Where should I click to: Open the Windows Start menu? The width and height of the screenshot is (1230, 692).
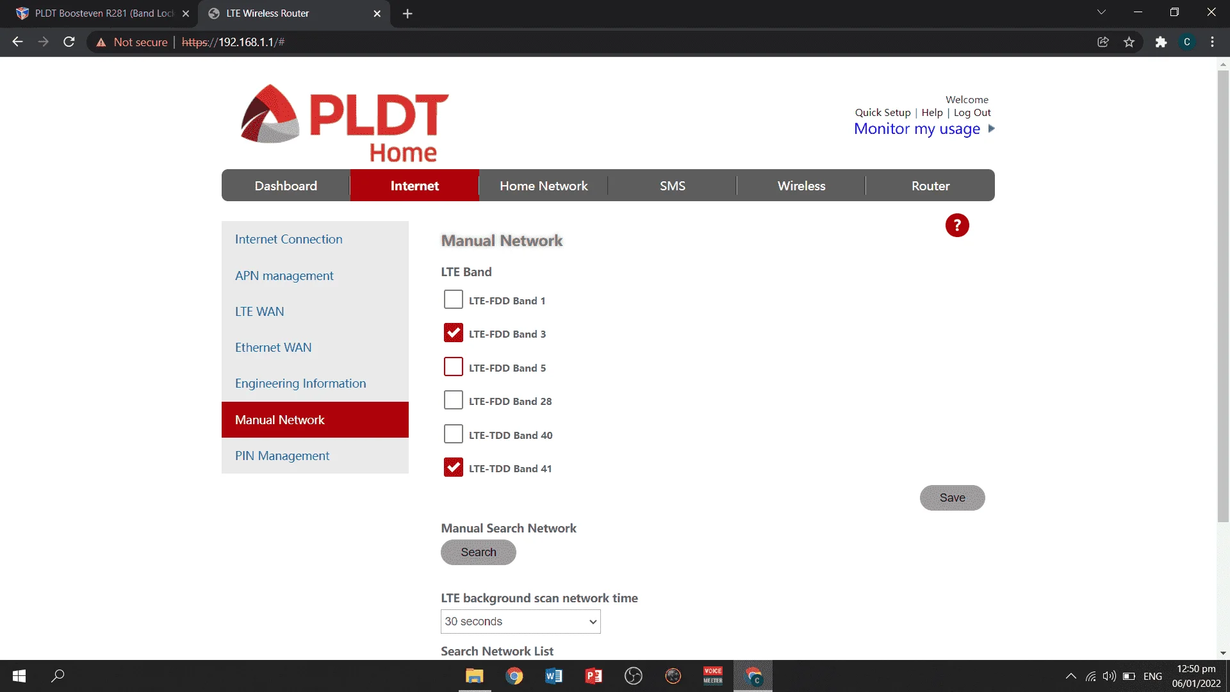coord(19,676)
